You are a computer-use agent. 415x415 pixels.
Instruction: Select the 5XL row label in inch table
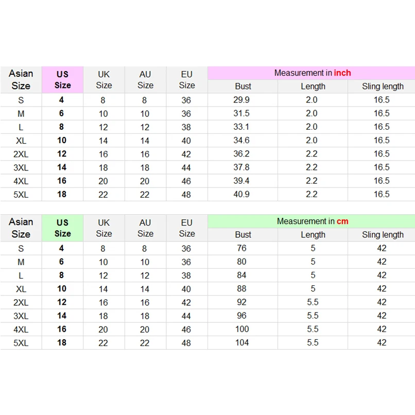pyautogui.click(x=21, y=195)
